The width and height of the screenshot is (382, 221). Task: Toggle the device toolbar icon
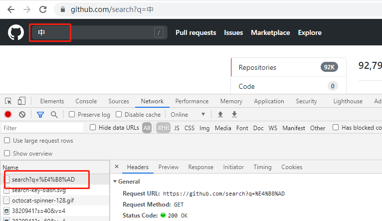point(21,101)
